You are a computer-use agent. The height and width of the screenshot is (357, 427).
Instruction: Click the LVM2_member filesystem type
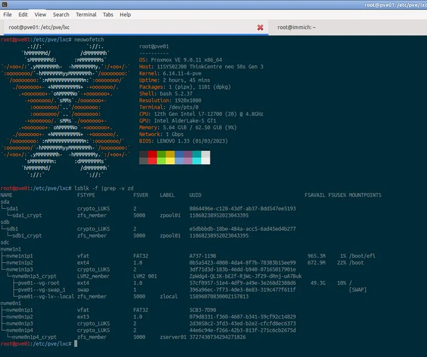point(94,277)
